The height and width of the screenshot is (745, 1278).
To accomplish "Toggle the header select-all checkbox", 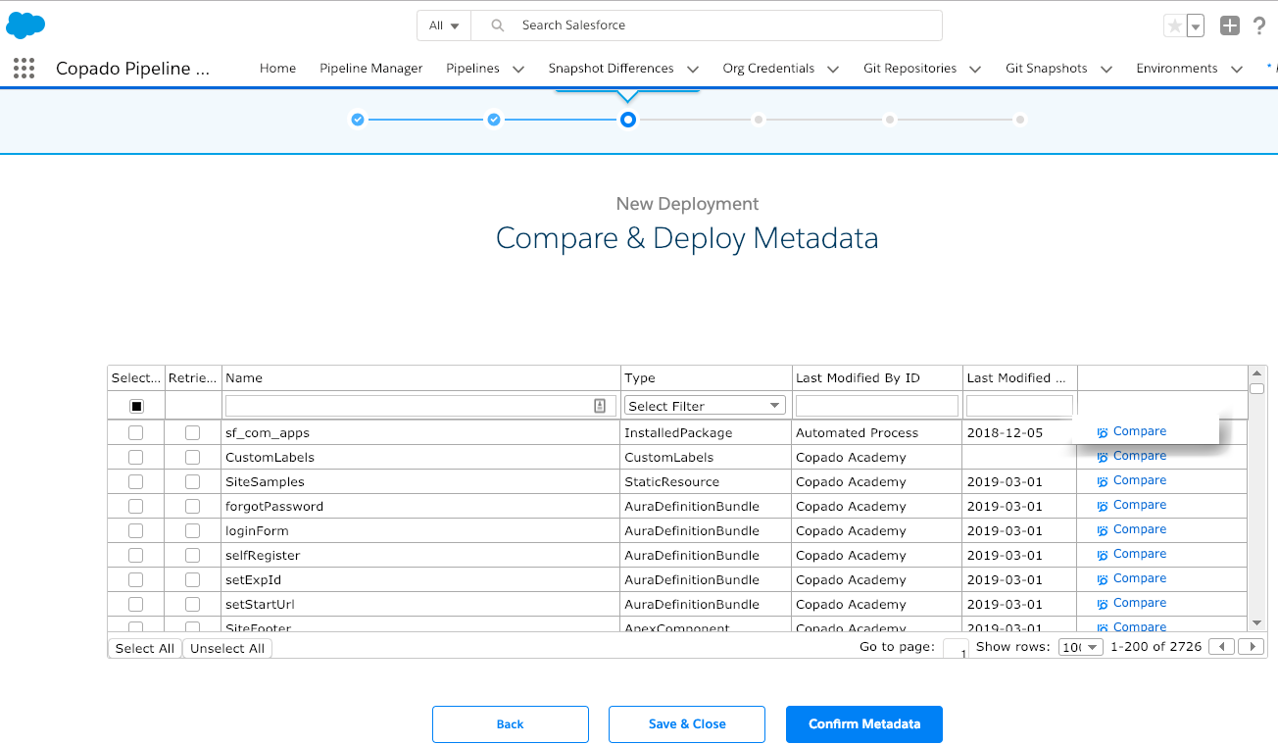I will [x=136, y=406].
